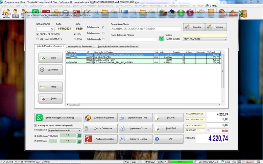Viewport: 263px width, 164px height.
Task: Click the SAIR button
Action: pos(169,139)
